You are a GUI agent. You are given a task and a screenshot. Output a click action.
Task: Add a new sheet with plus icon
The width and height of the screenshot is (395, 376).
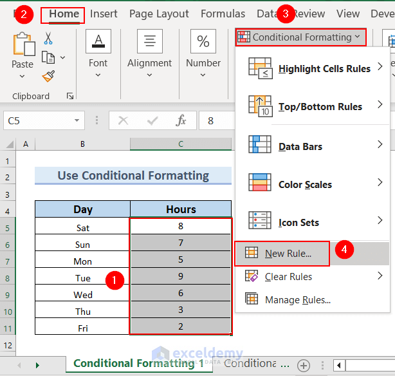click(304, 366)
